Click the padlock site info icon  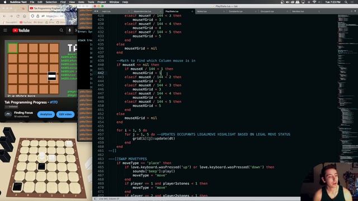[37, 16]
